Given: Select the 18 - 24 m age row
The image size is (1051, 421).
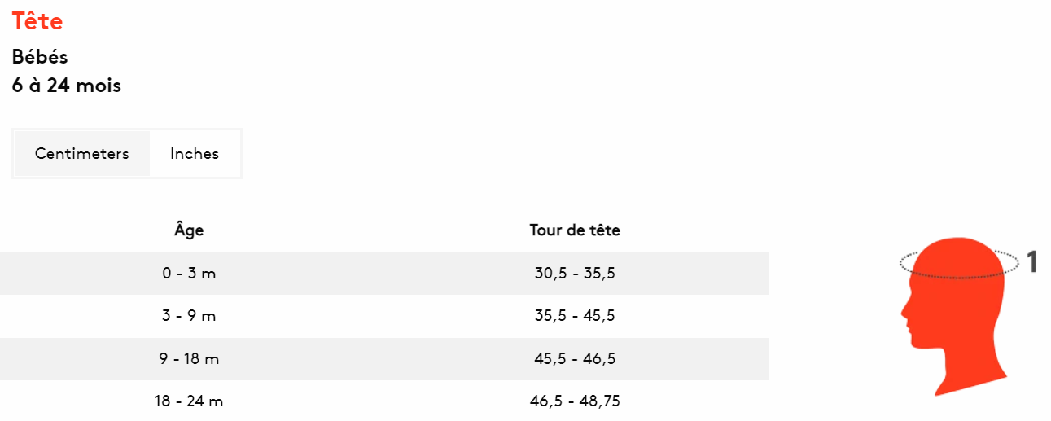Looking at the screenshot, I should [384, 401].
